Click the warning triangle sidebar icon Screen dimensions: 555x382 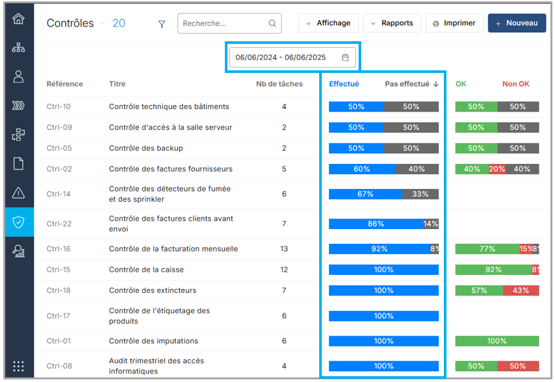[x=18, y=193]
